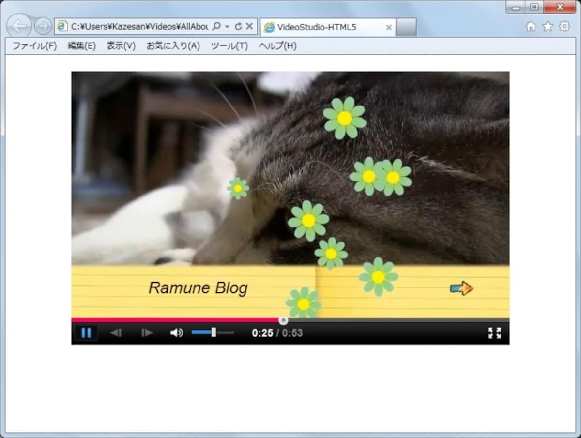Click the browser Forward arrow button
The image size is (581, 438).
43,27
